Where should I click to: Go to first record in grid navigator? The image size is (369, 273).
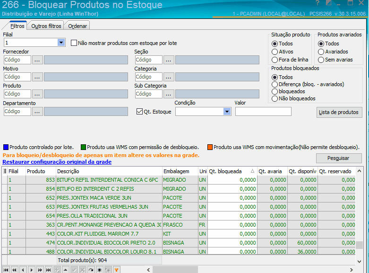click(x=6, y=270)
